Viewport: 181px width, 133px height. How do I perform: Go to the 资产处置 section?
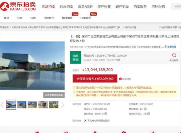pos(104,7)
